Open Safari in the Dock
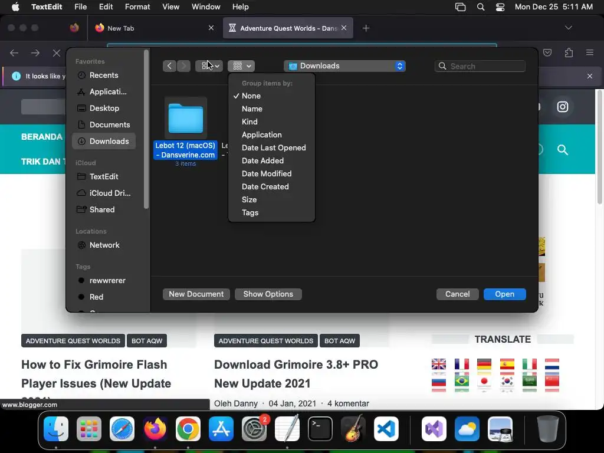This screenshot has width=604, height=453. [x=122, y=429]
